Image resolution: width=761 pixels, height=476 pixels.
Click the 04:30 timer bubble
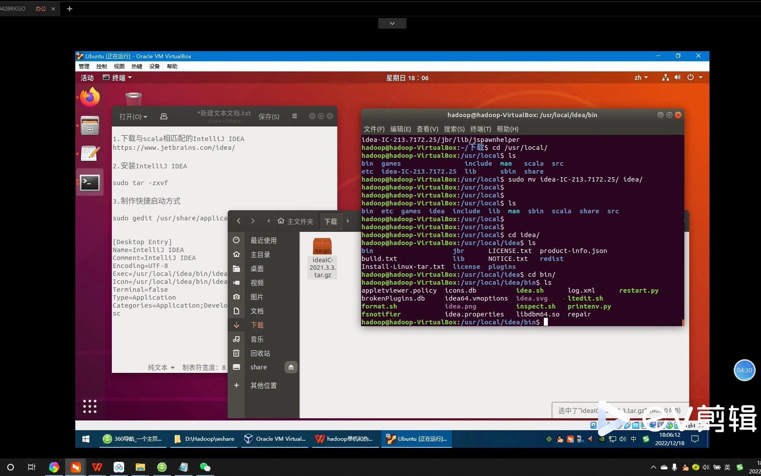[x=744, y=370]
